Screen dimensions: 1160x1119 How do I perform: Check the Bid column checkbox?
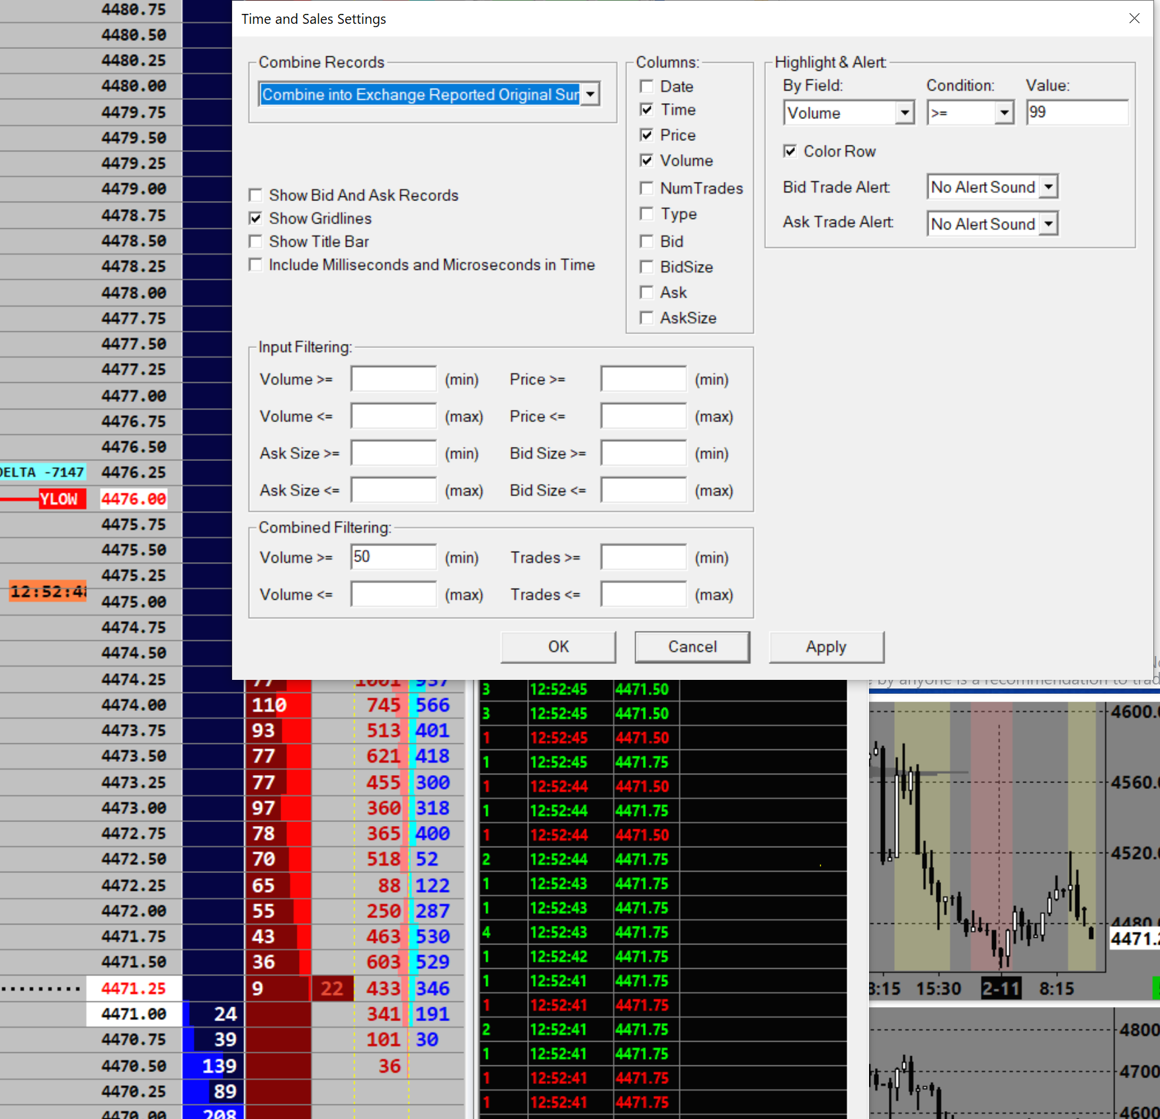pyautogui.click(x=647, y=241)
